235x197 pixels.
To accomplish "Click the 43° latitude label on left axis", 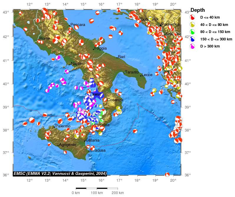I will pos(6,12).
